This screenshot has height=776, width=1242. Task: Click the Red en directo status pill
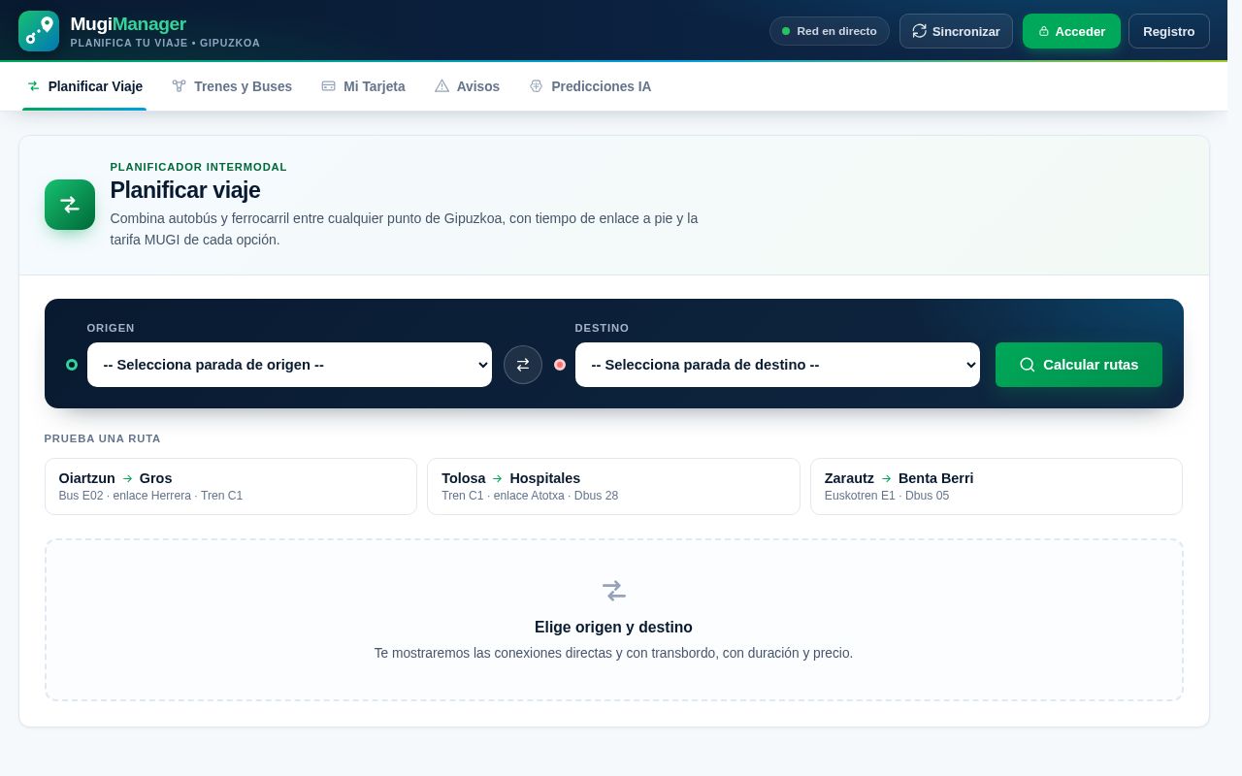pos(830,31)
